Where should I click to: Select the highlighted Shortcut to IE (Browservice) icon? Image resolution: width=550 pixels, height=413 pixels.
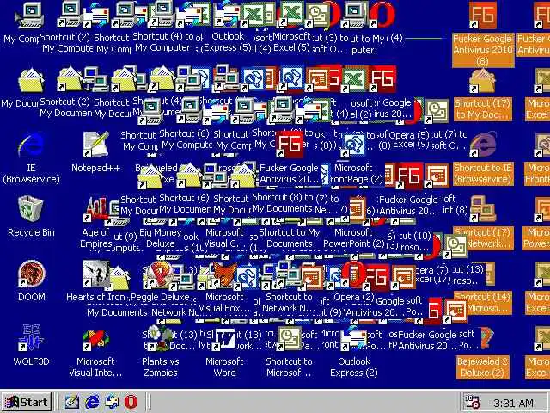[x=483, y=145]
